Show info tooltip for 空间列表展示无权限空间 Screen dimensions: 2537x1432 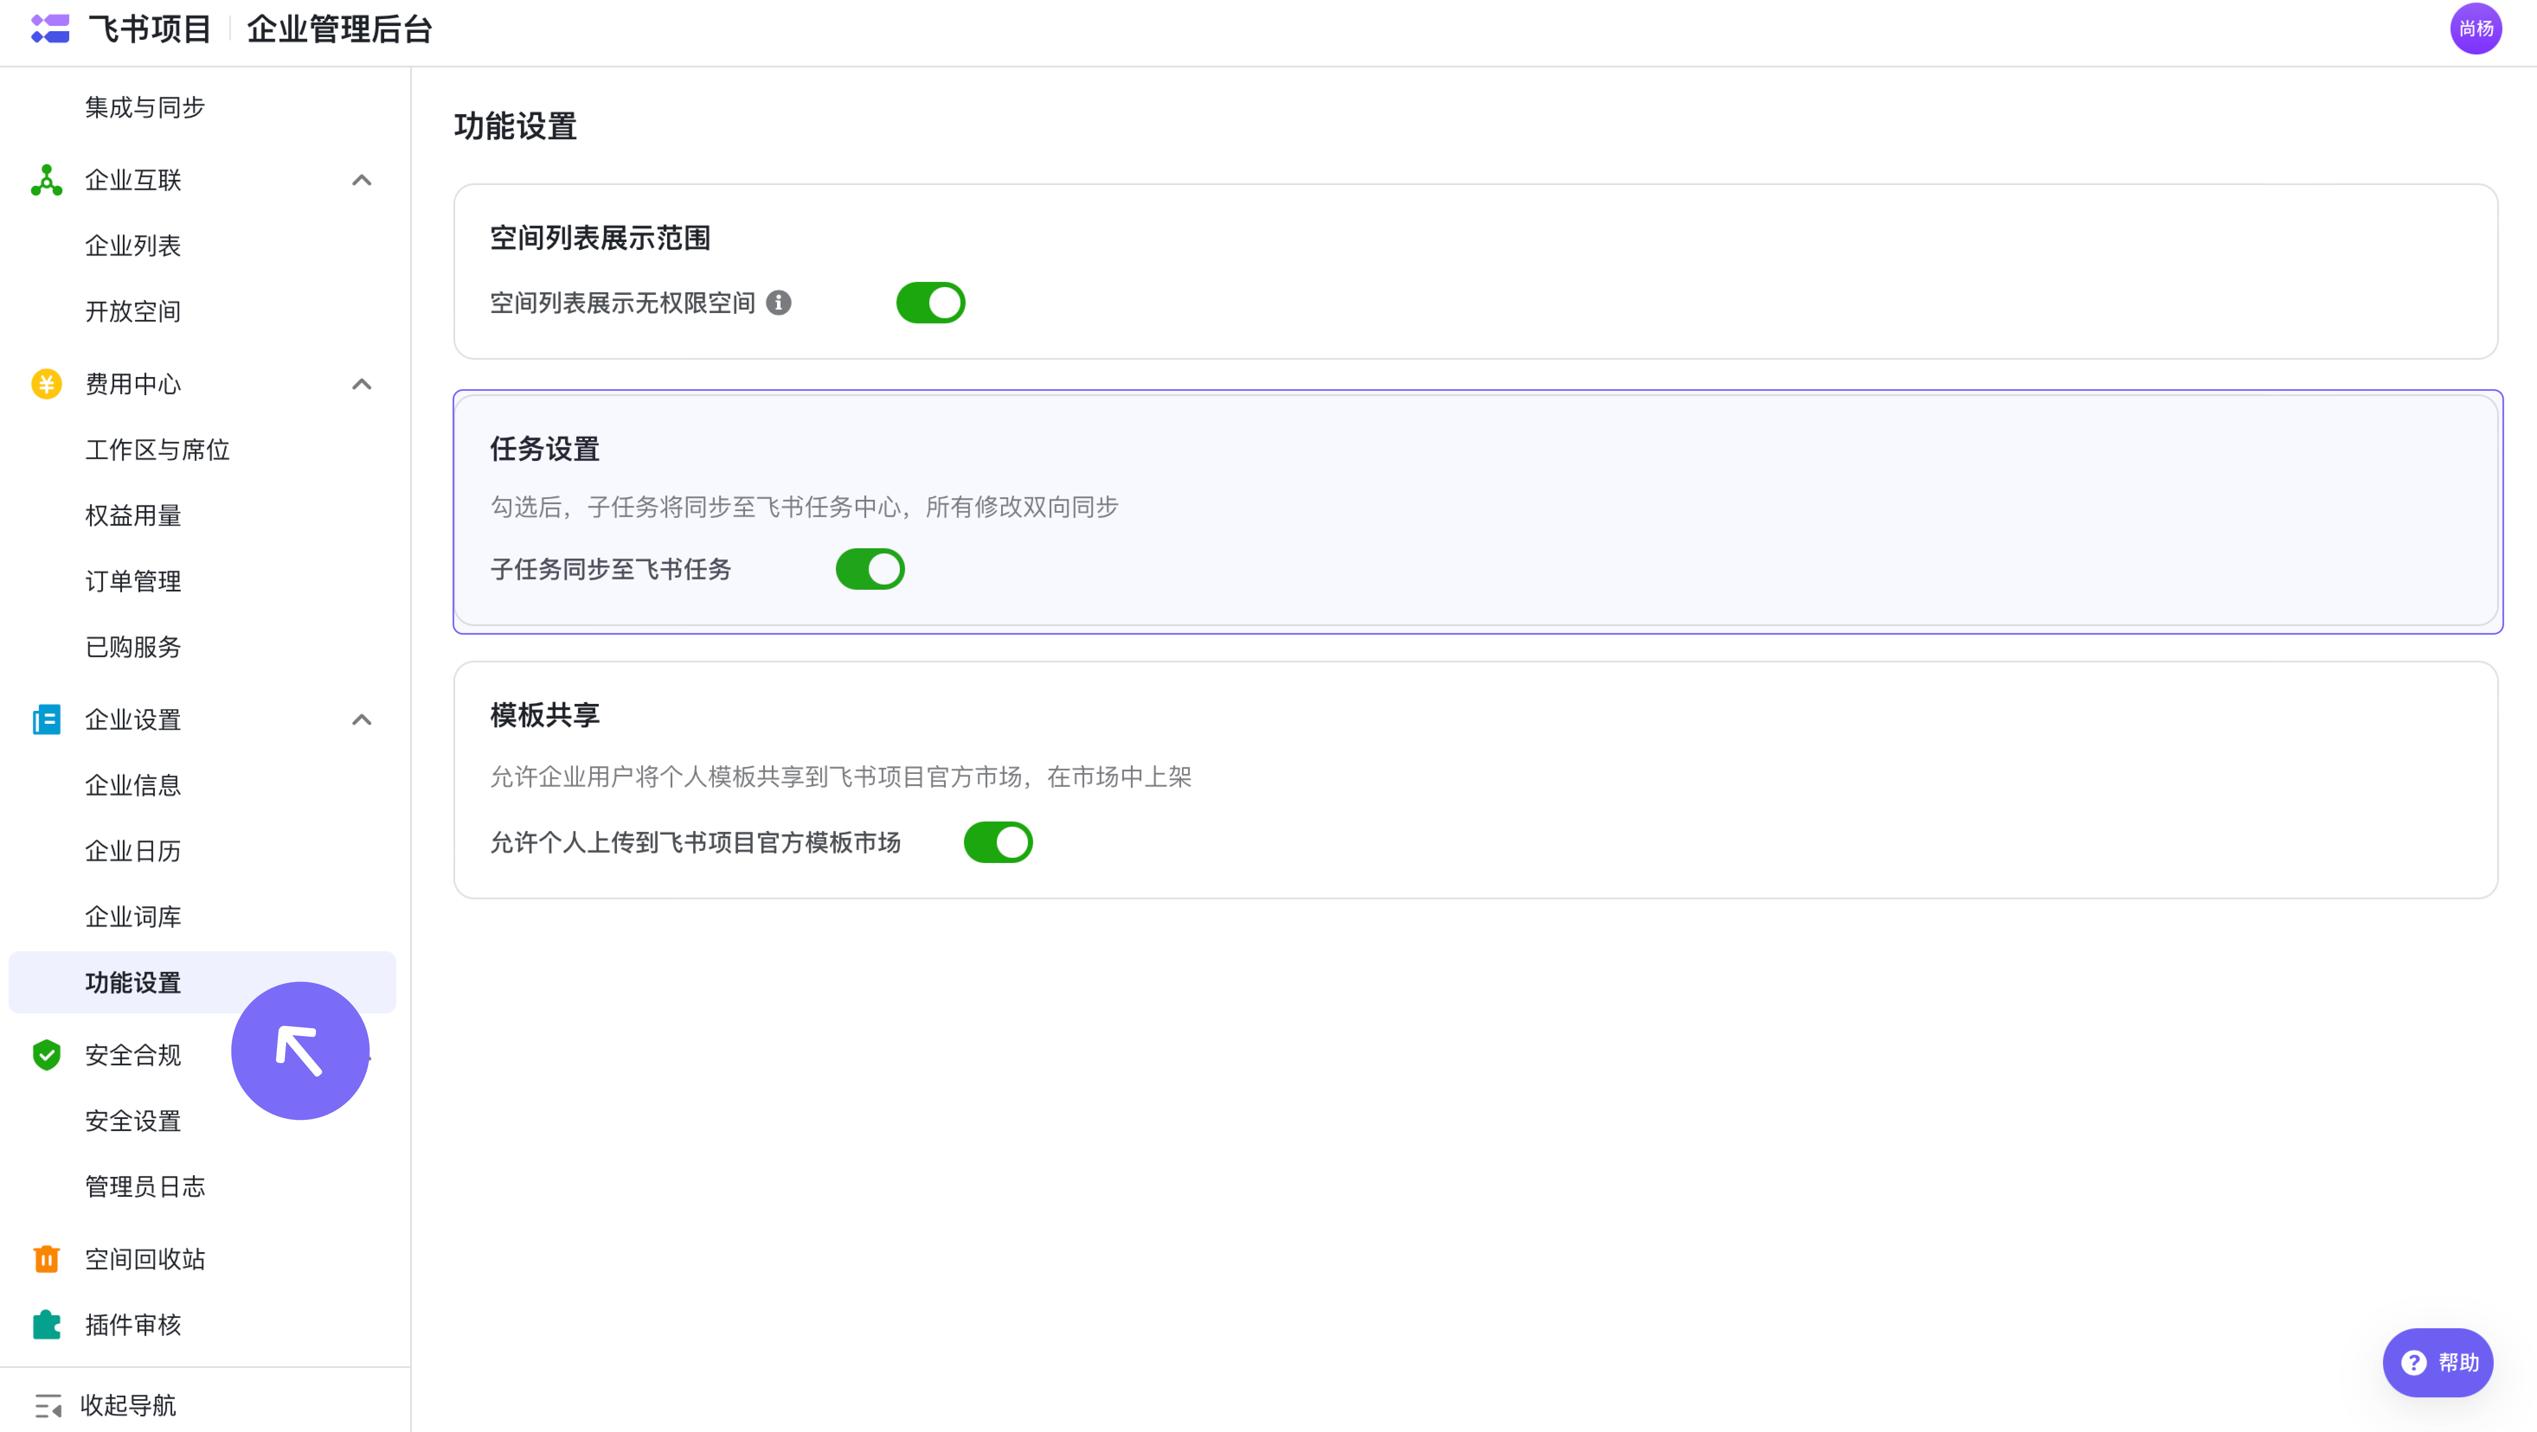click(x=779, y=303)
